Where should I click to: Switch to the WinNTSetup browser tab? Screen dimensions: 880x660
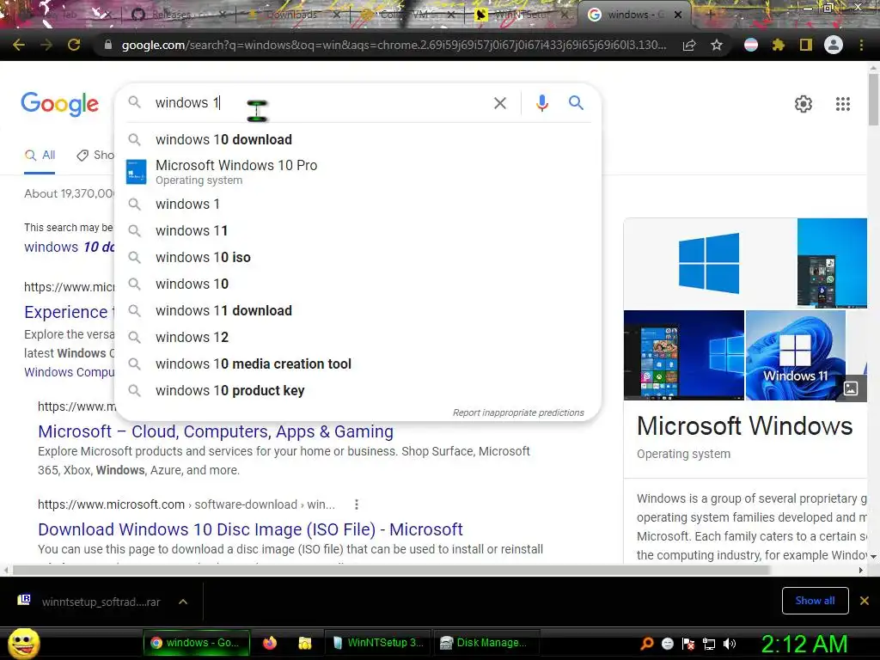click(522, 15)
